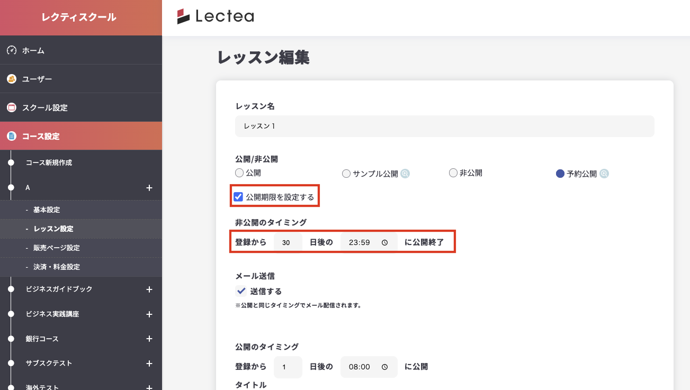Open the clock picker for 23:59

[385, 243]
